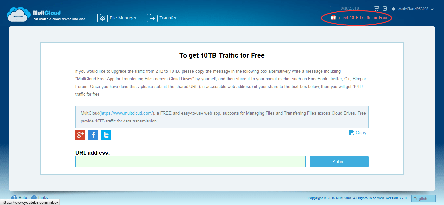Open the Links link in footer

(43, 198)
